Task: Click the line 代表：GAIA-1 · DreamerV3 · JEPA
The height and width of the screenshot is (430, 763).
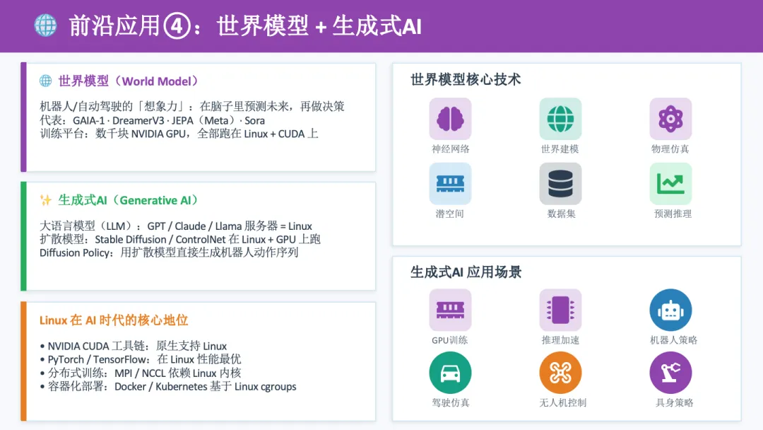Action: coord(153,120)
